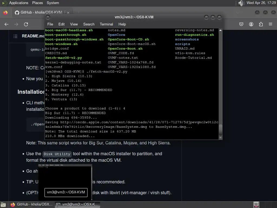Click the '5. Monterey (12.6)' line

[x=64, y=95]
